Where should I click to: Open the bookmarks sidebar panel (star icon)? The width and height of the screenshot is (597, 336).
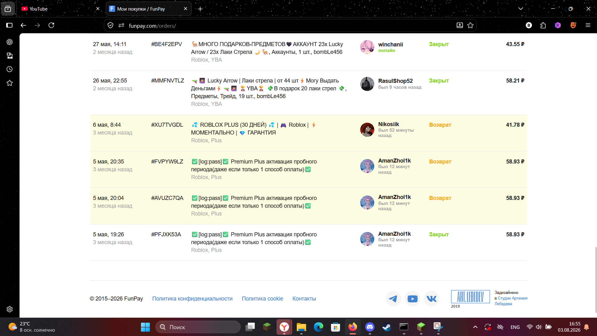[x=10, y=83]
